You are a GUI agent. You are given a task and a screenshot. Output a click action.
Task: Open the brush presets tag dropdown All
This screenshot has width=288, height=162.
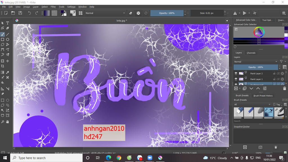(x=252, y=104)
